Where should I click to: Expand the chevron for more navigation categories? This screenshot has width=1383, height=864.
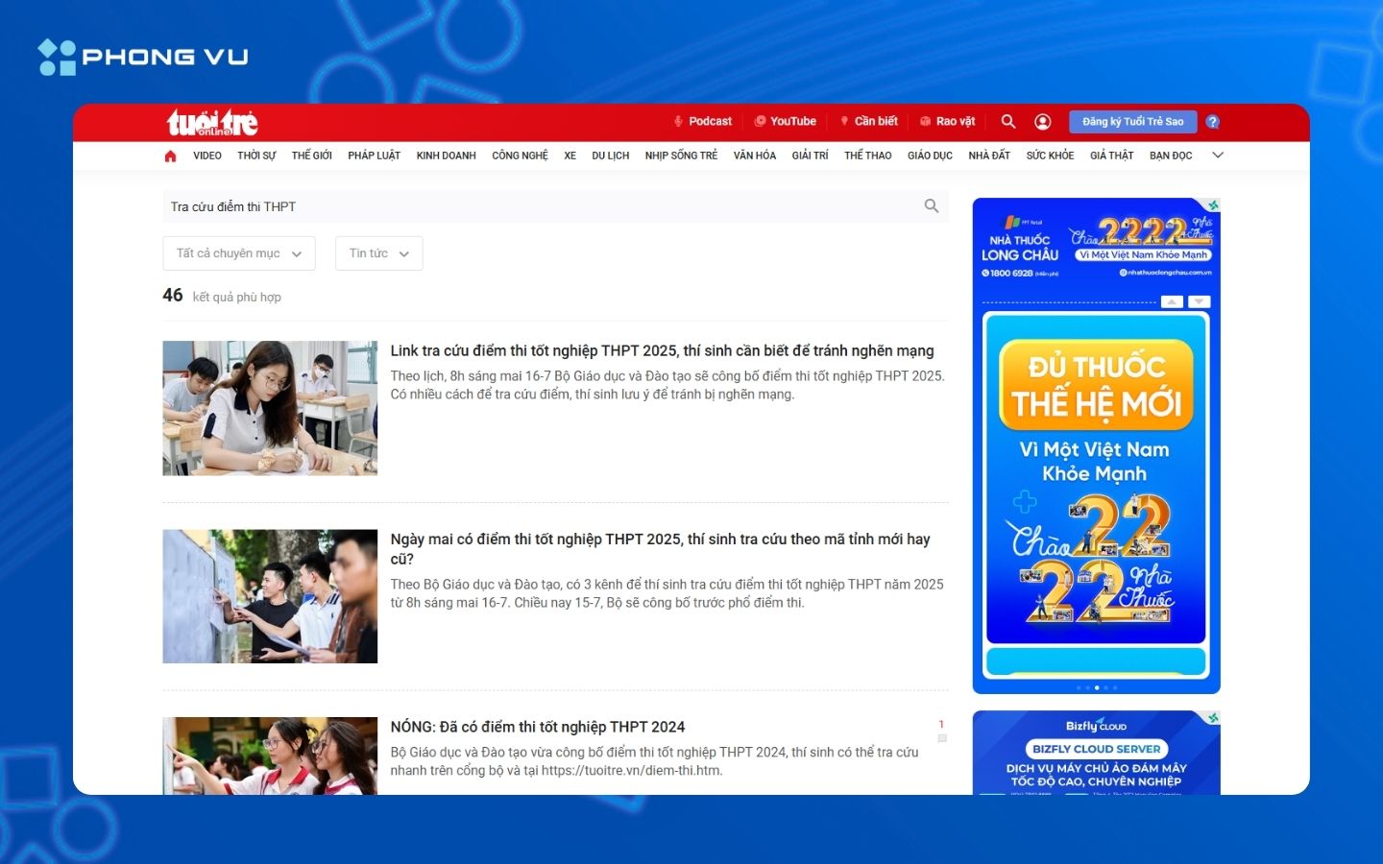(1218, 155)
